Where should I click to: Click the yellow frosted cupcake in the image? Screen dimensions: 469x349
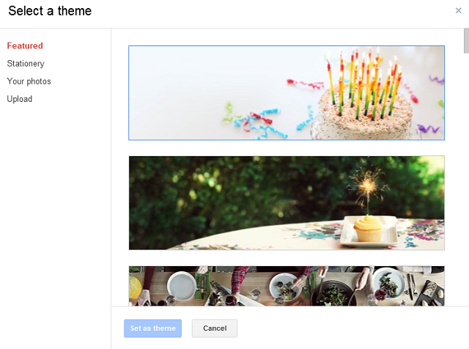[368, 228]
